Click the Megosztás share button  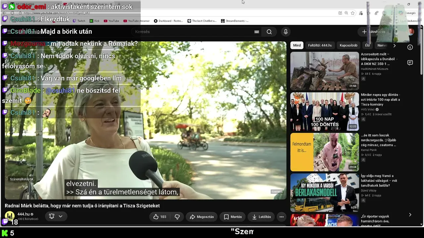tap(202, 217)
